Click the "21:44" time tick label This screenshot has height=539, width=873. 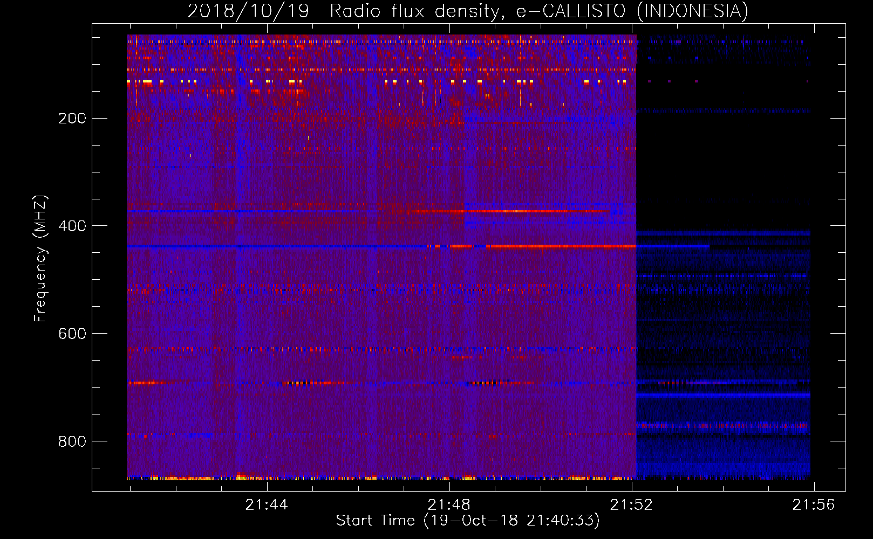coord(267,505)
